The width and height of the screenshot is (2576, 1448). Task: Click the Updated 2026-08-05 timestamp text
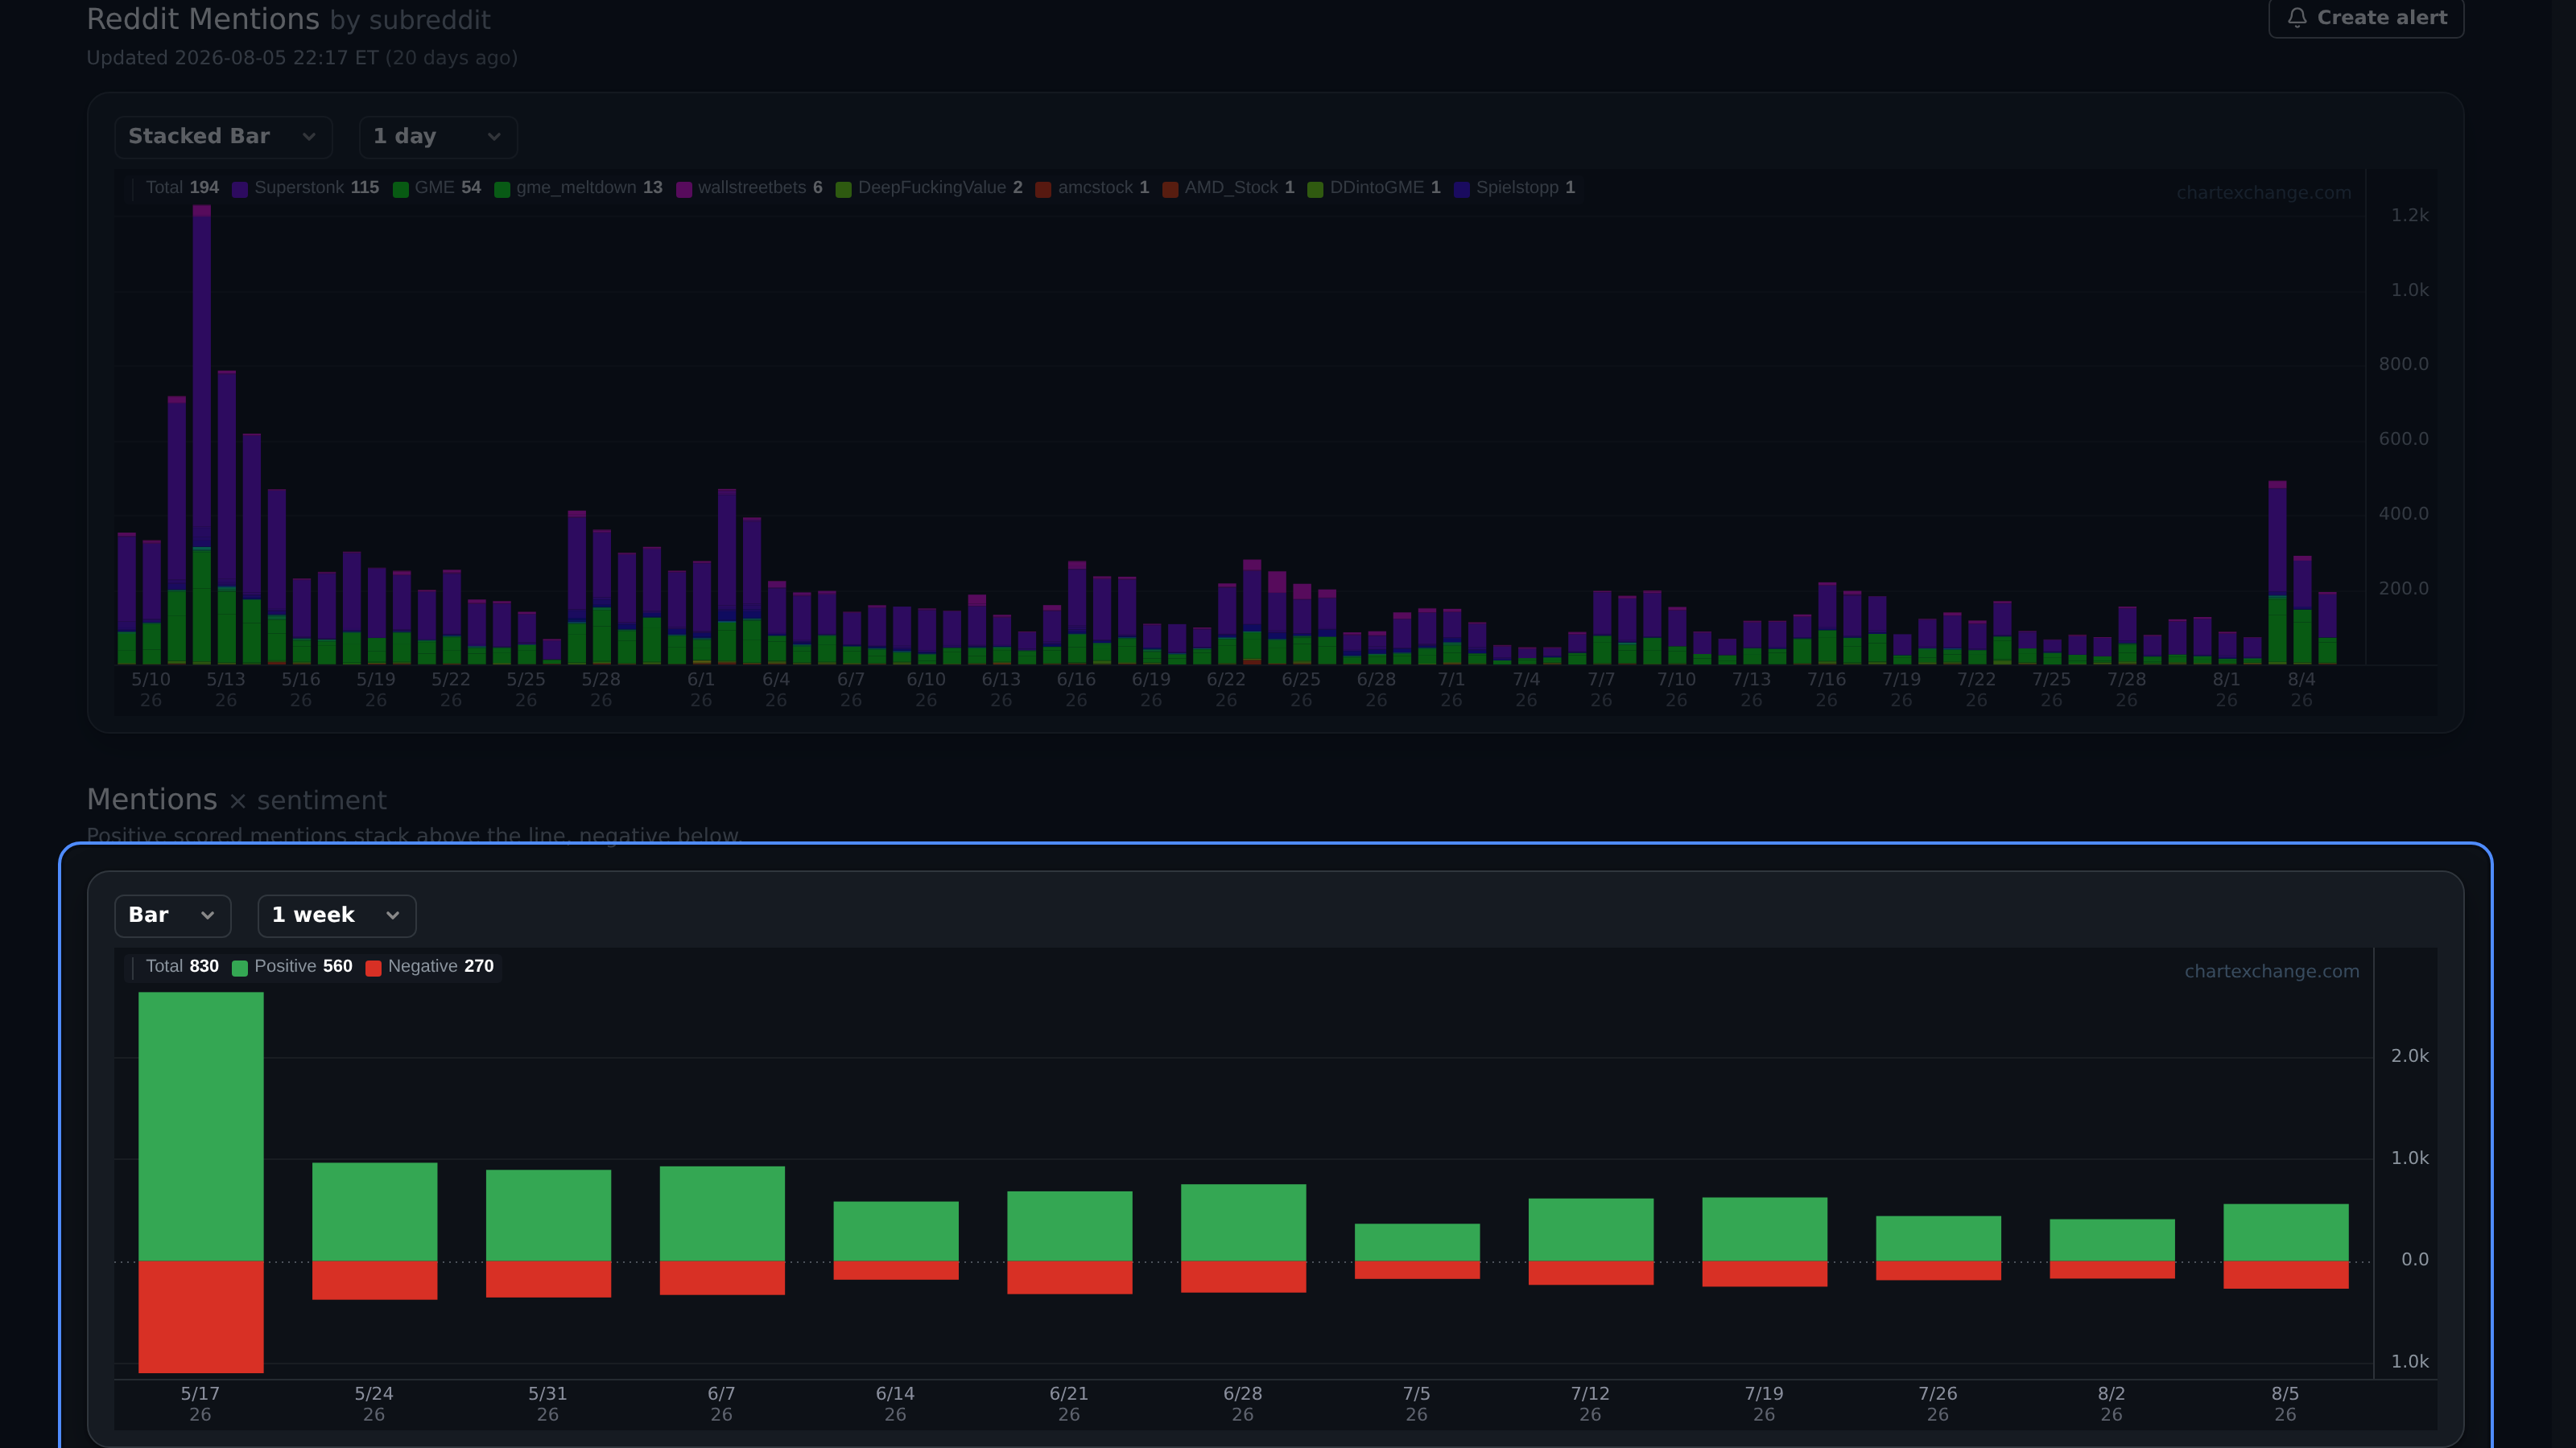[302, 58]
